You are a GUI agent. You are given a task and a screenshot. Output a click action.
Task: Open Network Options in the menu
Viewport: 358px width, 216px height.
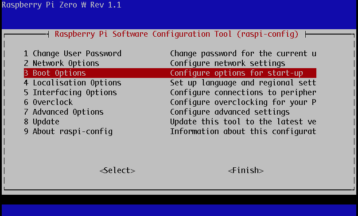pos(61,63)
